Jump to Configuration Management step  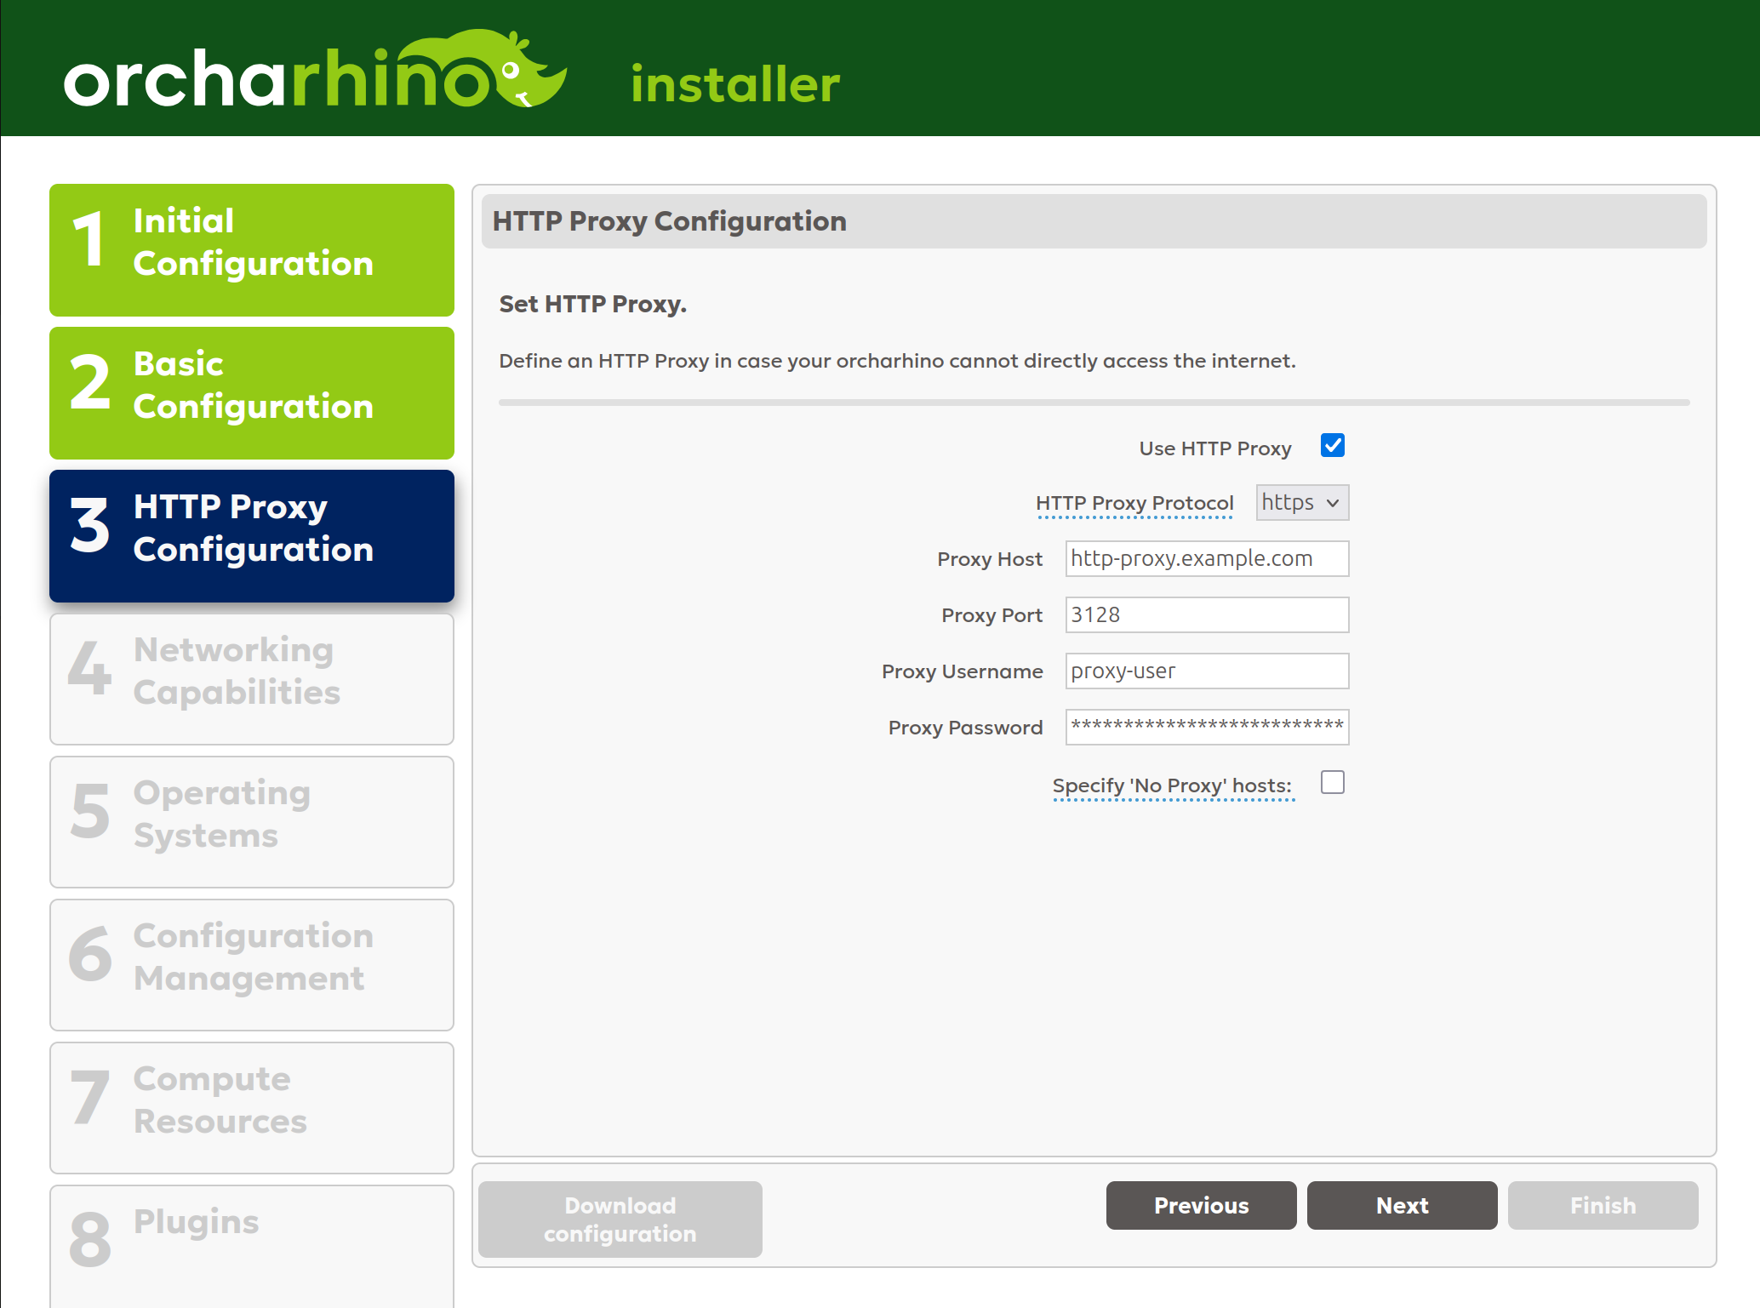pos(251,964)
